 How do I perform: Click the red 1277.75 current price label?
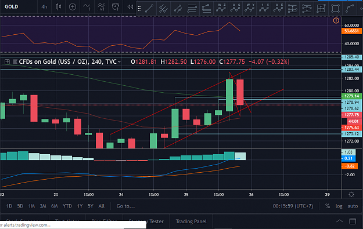[351, 115]
